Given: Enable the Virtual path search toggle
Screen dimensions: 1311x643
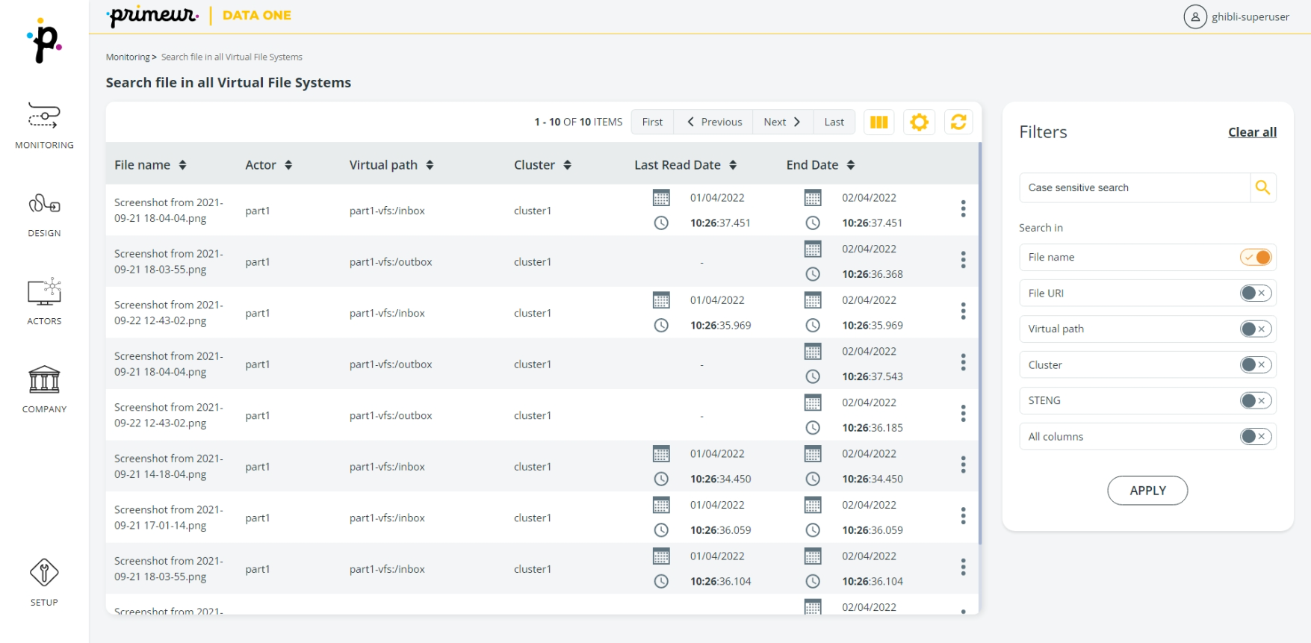Looking at the screenshot, I should pyautogui.click(x=1256, y=329).
